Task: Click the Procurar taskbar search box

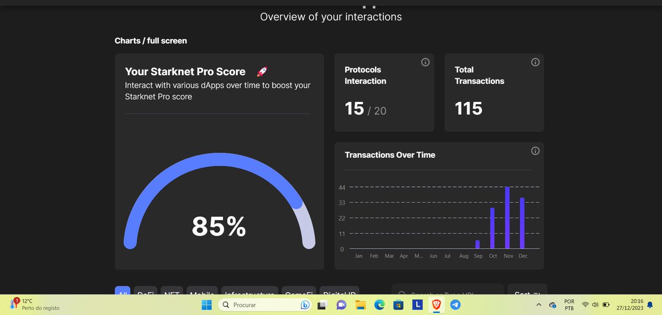Action: coord(265,305)
